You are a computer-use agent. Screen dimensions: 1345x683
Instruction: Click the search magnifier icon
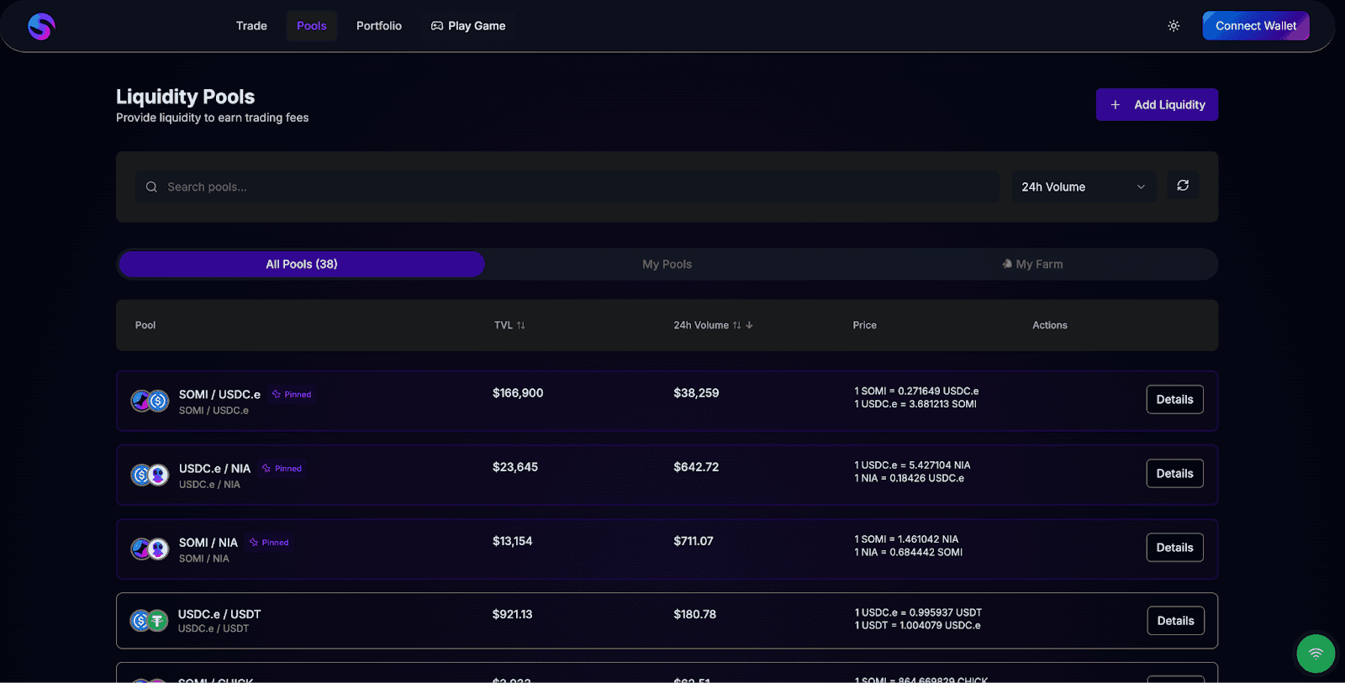(151, 187)
